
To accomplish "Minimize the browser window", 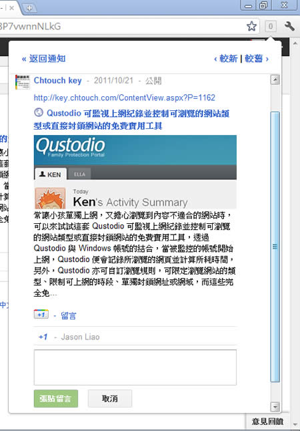I will coord(249,5).
